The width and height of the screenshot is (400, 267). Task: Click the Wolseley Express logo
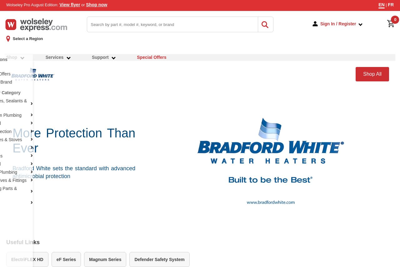pyautogui.click(x=36, y=25)
